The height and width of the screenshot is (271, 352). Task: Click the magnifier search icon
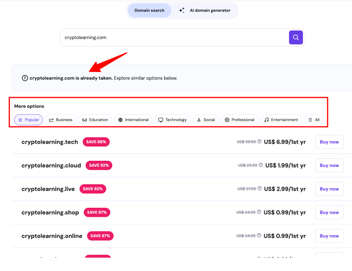(296, 37)
